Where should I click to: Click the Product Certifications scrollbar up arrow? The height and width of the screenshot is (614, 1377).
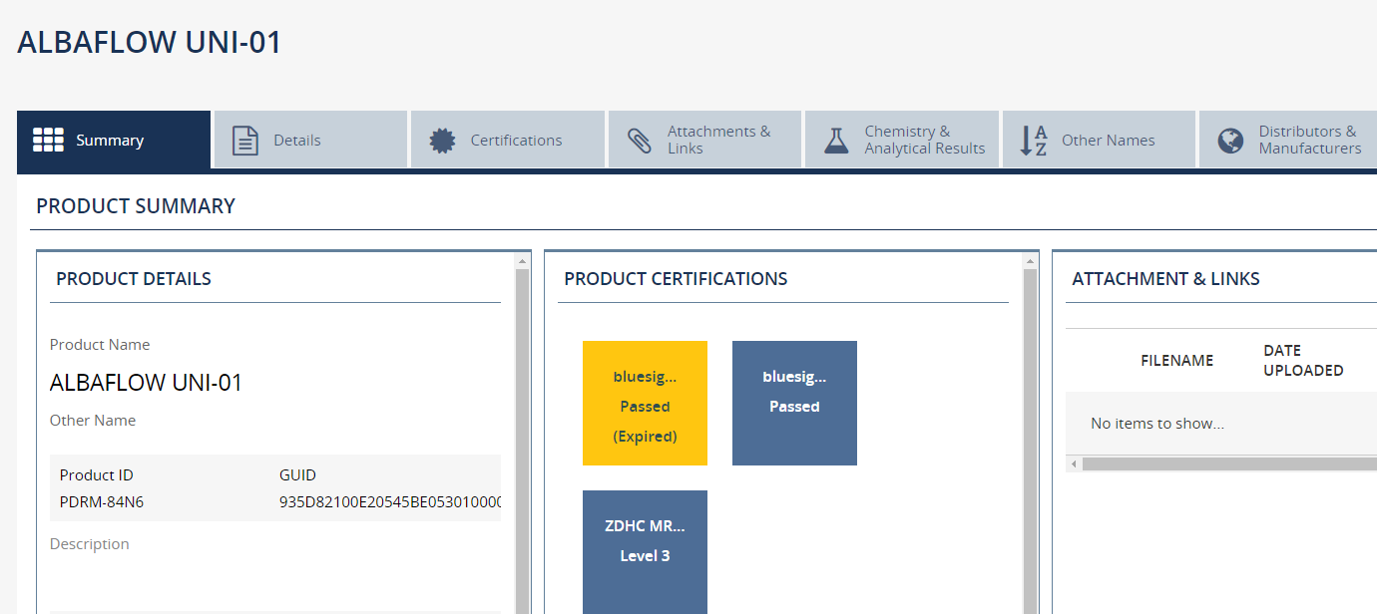pos(1030,261)
